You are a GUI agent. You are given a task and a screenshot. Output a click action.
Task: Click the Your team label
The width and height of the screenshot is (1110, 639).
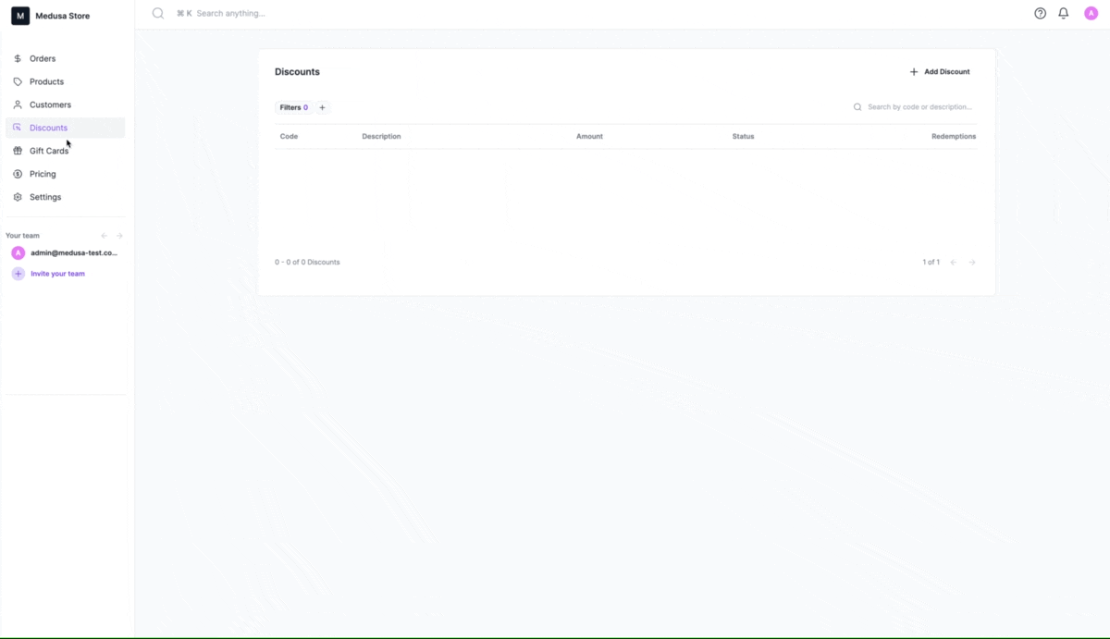[22, 236]
